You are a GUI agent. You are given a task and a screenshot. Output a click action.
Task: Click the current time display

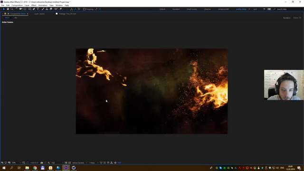pyautogui.click(x=34, y=162)
